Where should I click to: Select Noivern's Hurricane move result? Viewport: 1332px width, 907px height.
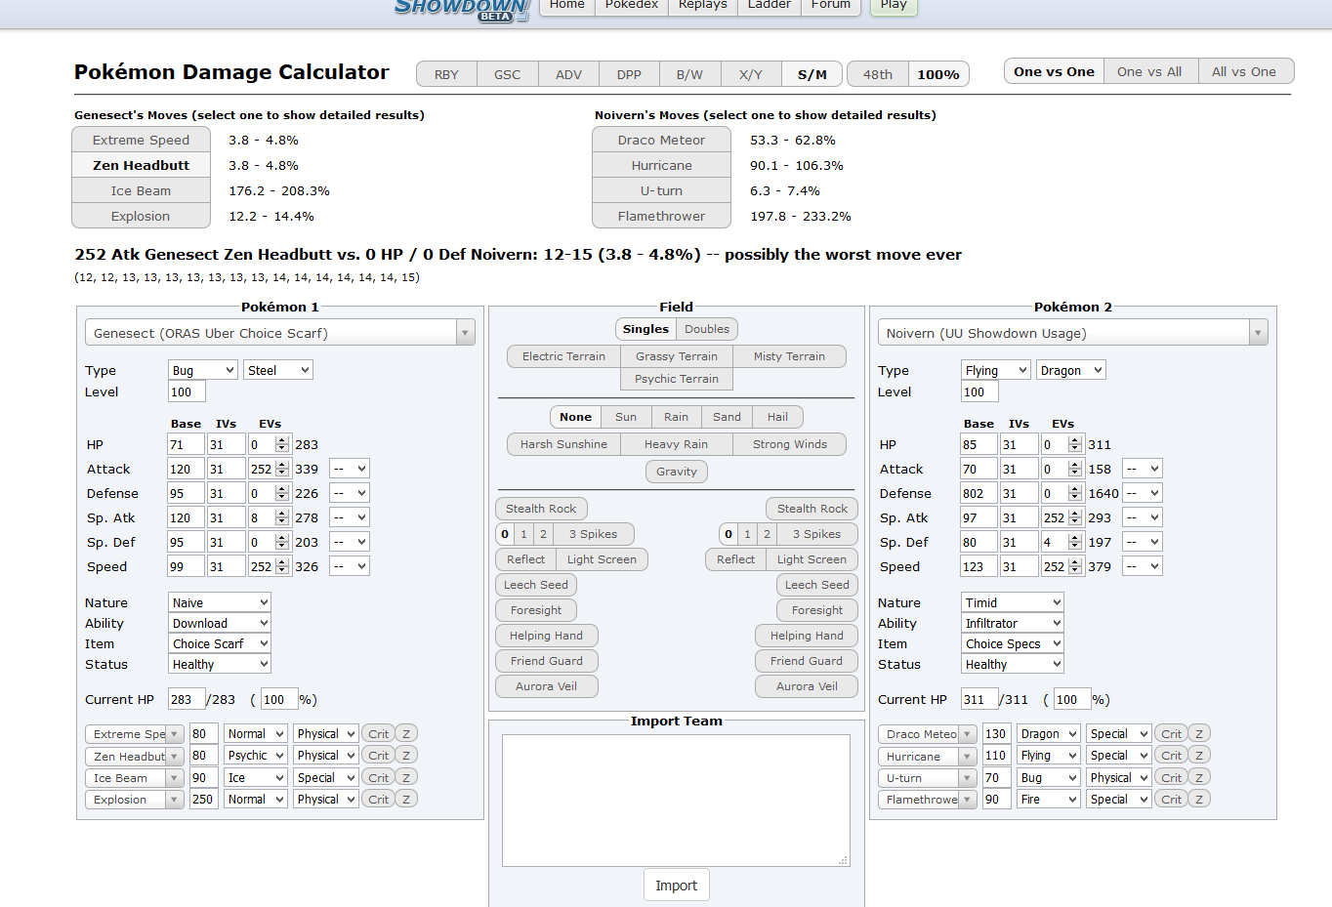pyautogui.click(x=661, y=165)
